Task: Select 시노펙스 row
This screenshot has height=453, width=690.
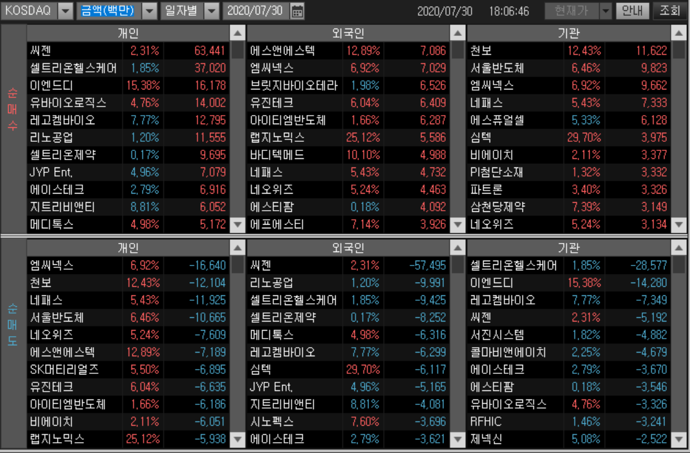Action: pyautogui.click(x=348, y=422)
